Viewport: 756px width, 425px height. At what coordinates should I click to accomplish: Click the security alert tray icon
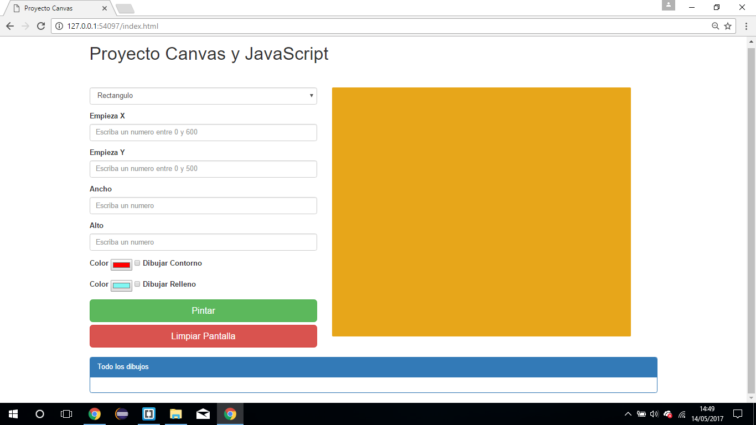(x=668, y=414)
